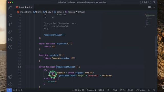Viewport: 164px width, 92px height.
Task: Click getElementById("output") on line 57
Action: click(x=73, y=76)
